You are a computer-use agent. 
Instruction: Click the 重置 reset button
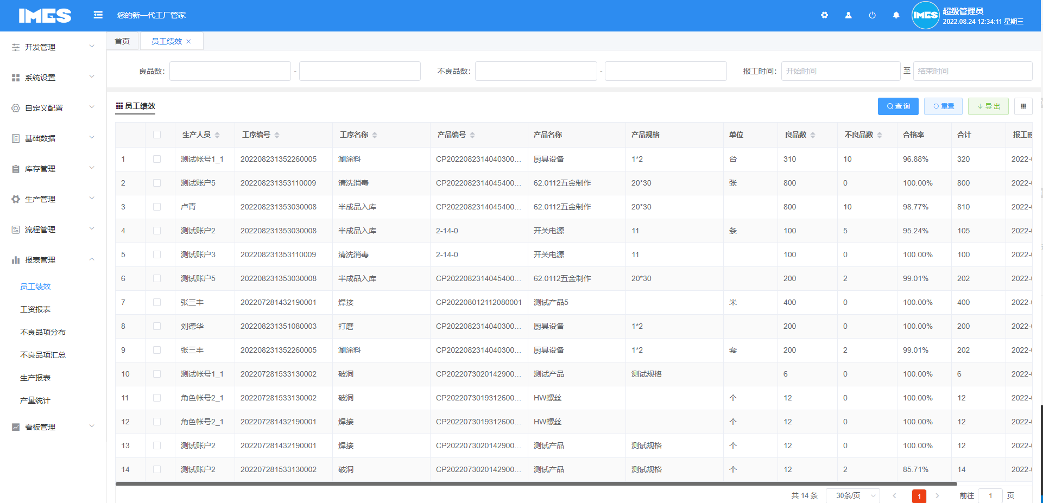943,106
